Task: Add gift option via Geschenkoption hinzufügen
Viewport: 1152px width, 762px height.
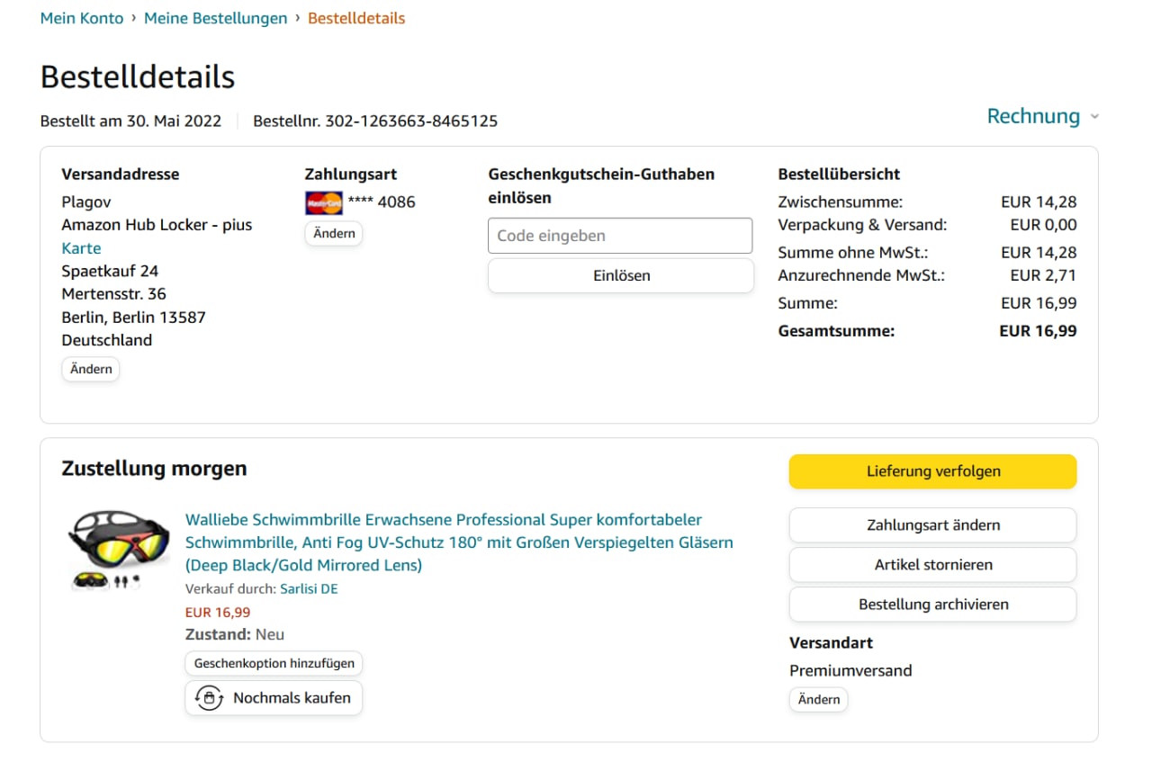Action: (x=274, y=664)
